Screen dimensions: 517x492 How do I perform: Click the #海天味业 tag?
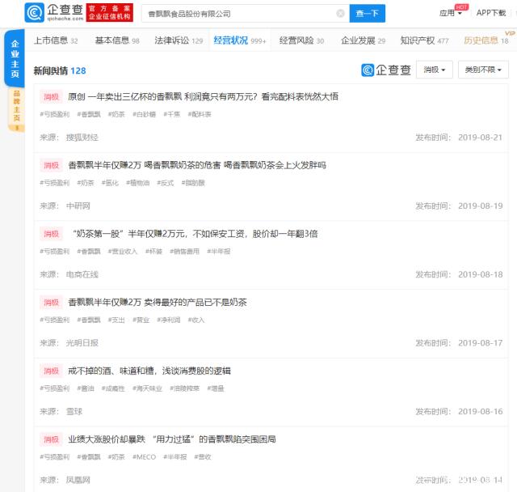pos(147,388)
